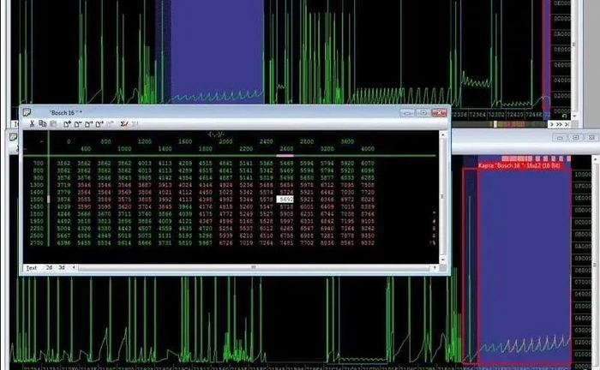Open the sigma checksum icon in map toolbar
The image size is (600, 370).
click(x=124, y=124)
